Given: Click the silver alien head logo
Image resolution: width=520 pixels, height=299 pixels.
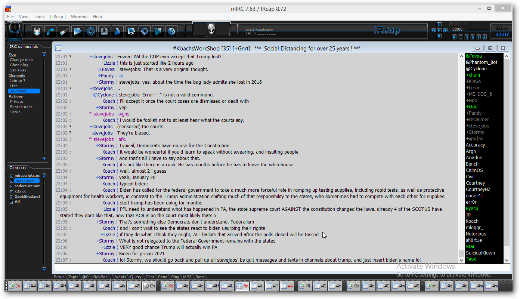Looking at the screenshot, I should click(x=211, y=29).
